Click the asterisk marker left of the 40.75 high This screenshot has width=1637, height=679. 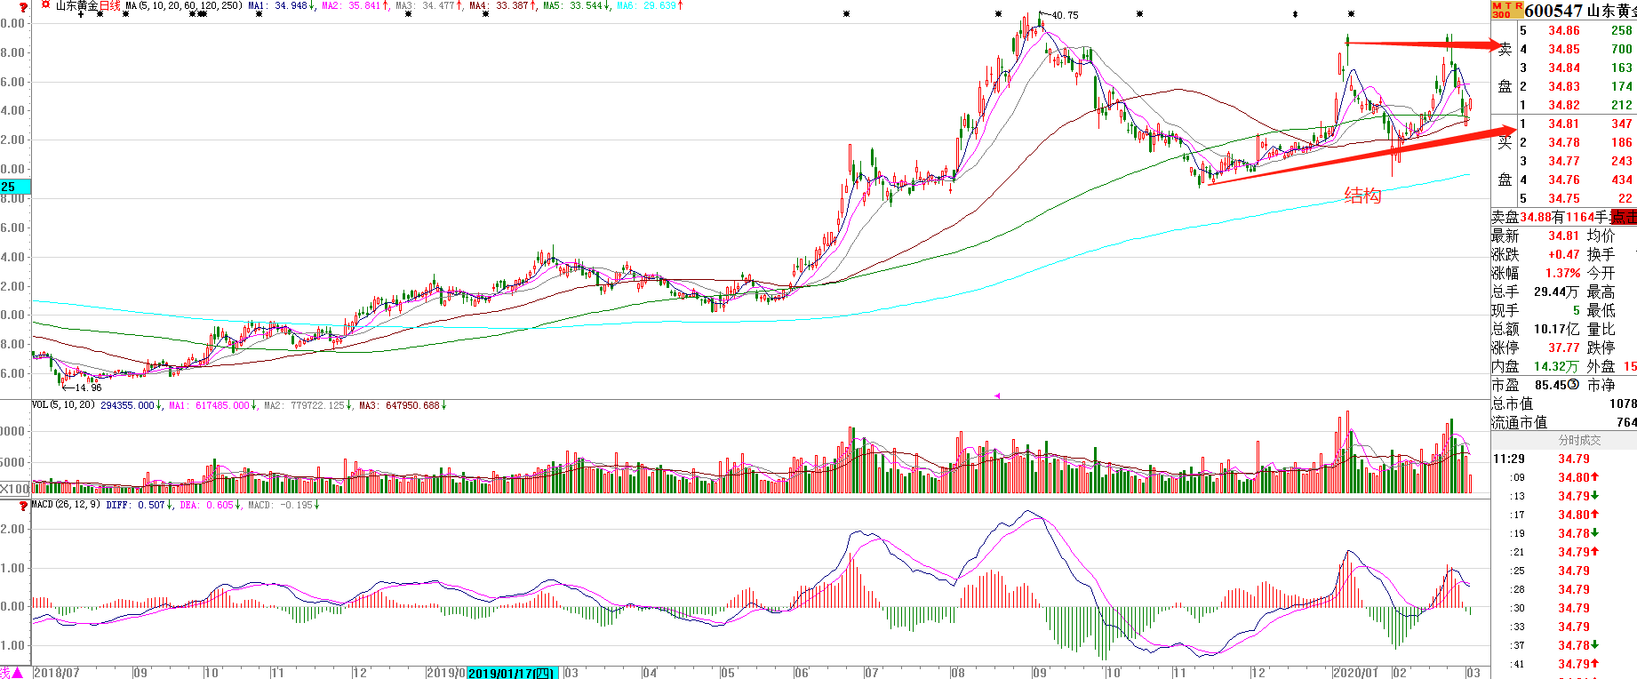(998, 14)
